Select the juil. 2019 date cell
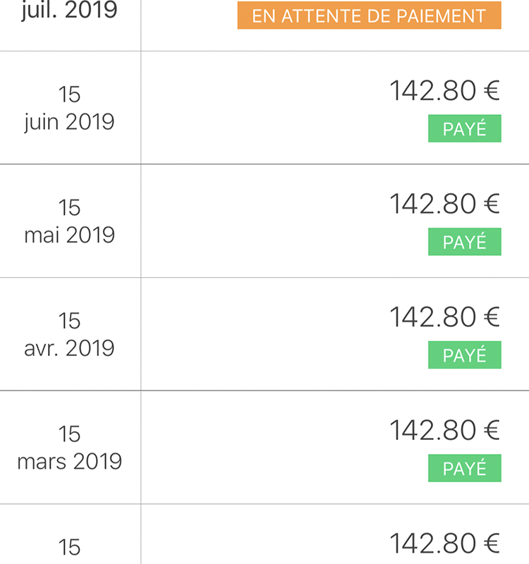Image resolution: width=529 pixels, height=564 pixels. tap(69, 10)
